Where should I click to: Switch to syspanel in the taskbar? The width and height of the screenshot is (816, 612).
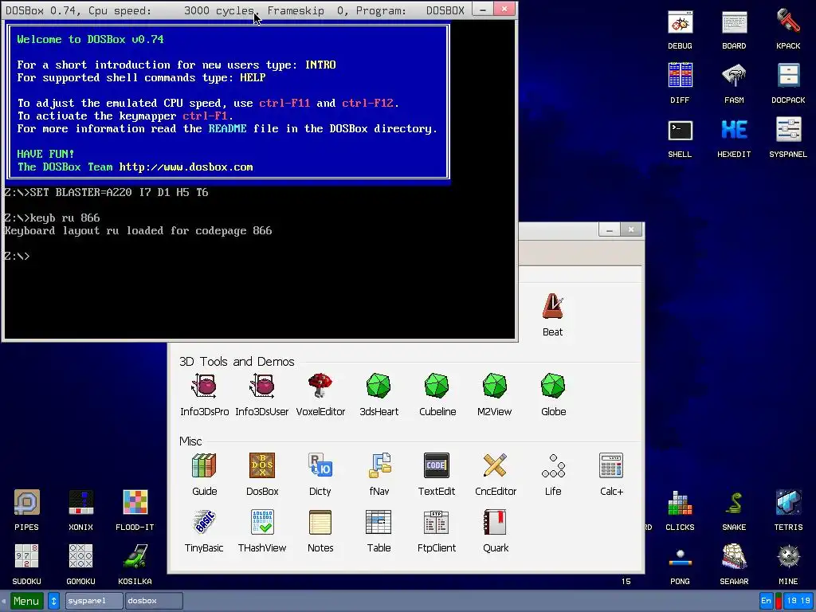(x=94, y=601)
